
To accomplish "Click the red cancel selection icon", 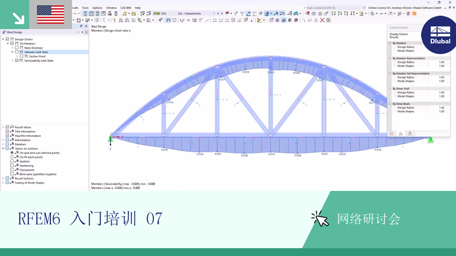I will pyautogui.click(x=307, y=14).
